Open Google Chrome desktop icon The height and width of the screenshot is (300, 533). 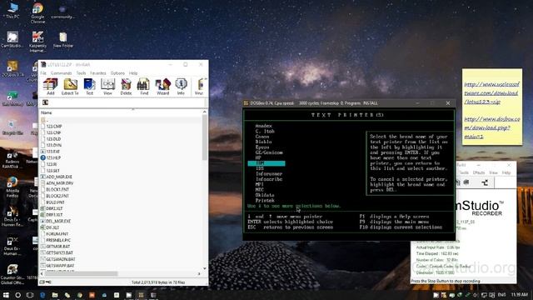[37, 13]
